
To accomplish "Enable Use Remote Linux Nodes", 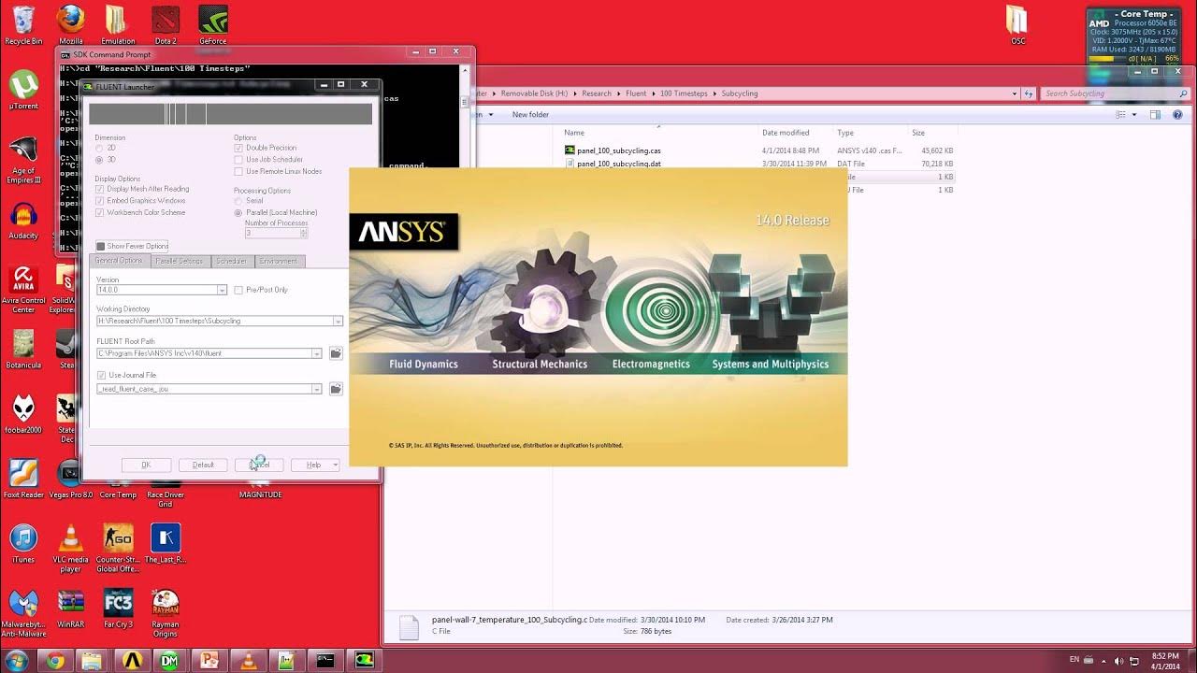I will tap(238, 172).
